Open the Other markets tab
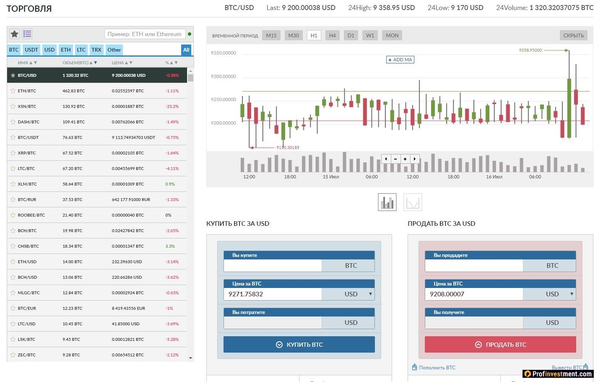This screenshot has height=382, width=598. (114, 50)
